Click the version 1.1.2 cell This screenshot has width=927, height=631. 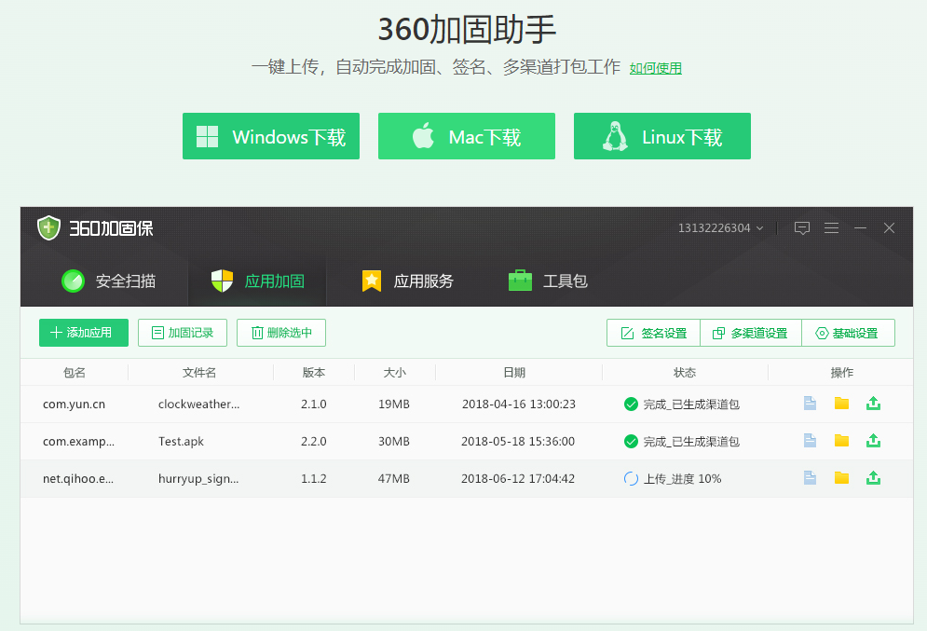(313, 478)
